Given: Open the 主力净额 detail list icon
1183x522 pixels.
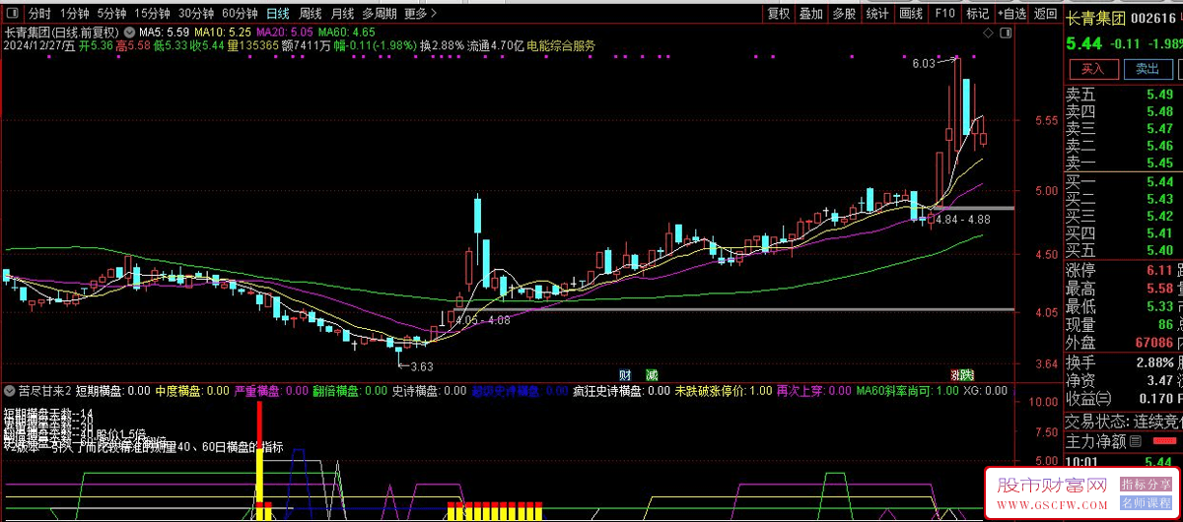Looking at the screenshot, I should [1136, 441].
